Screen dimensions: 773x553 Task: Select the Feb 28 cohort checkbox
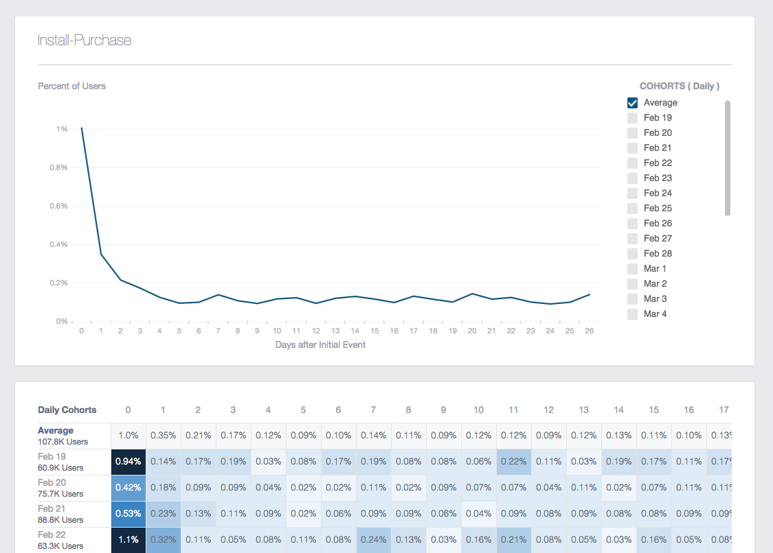click(633, 254)
